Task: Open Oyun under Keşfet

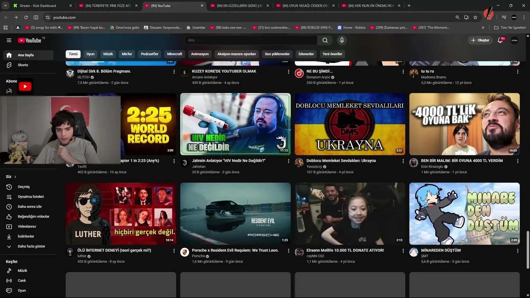Action: (x=28, y=291)
